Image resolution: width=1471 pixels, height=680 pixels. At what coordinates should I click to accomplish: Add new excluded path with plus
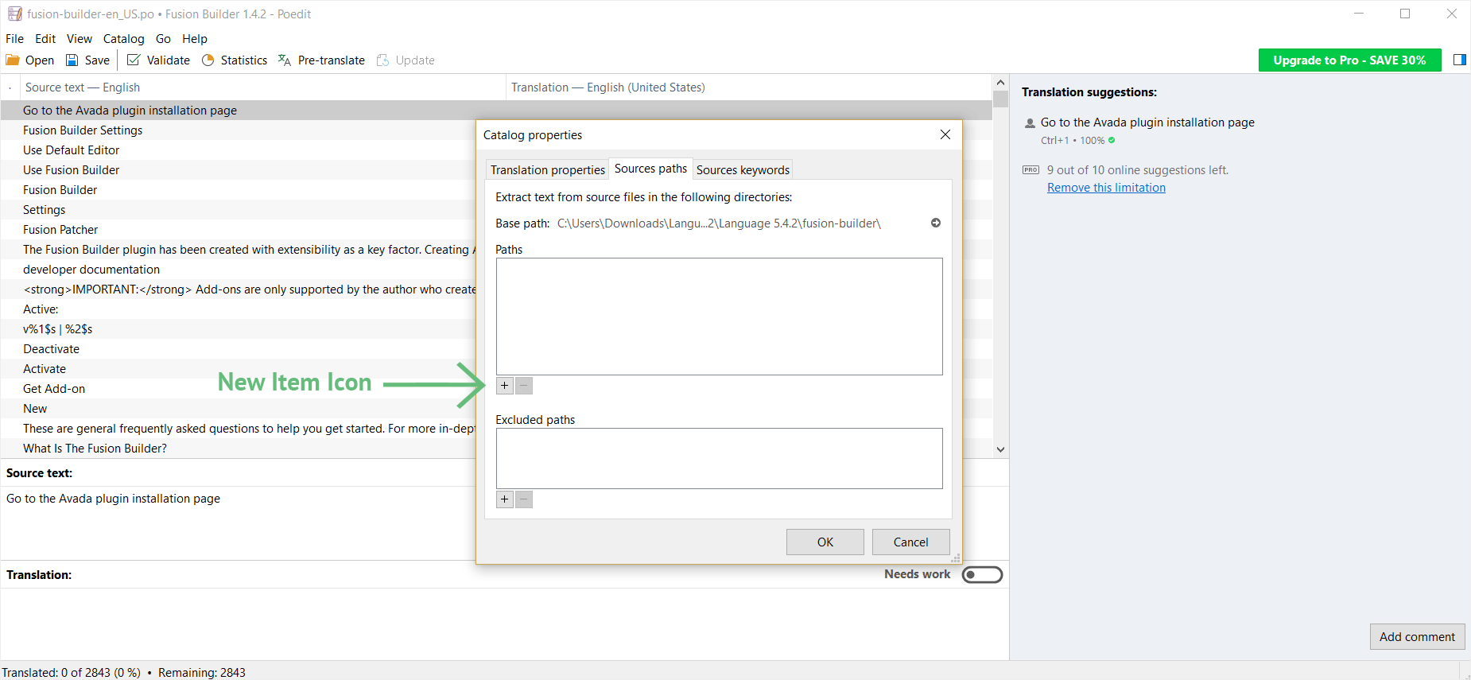coord(505,499)
